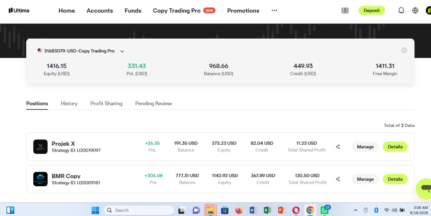Open the more options ellipsis menu
This screenshot has height=216, width=431.
274,11
